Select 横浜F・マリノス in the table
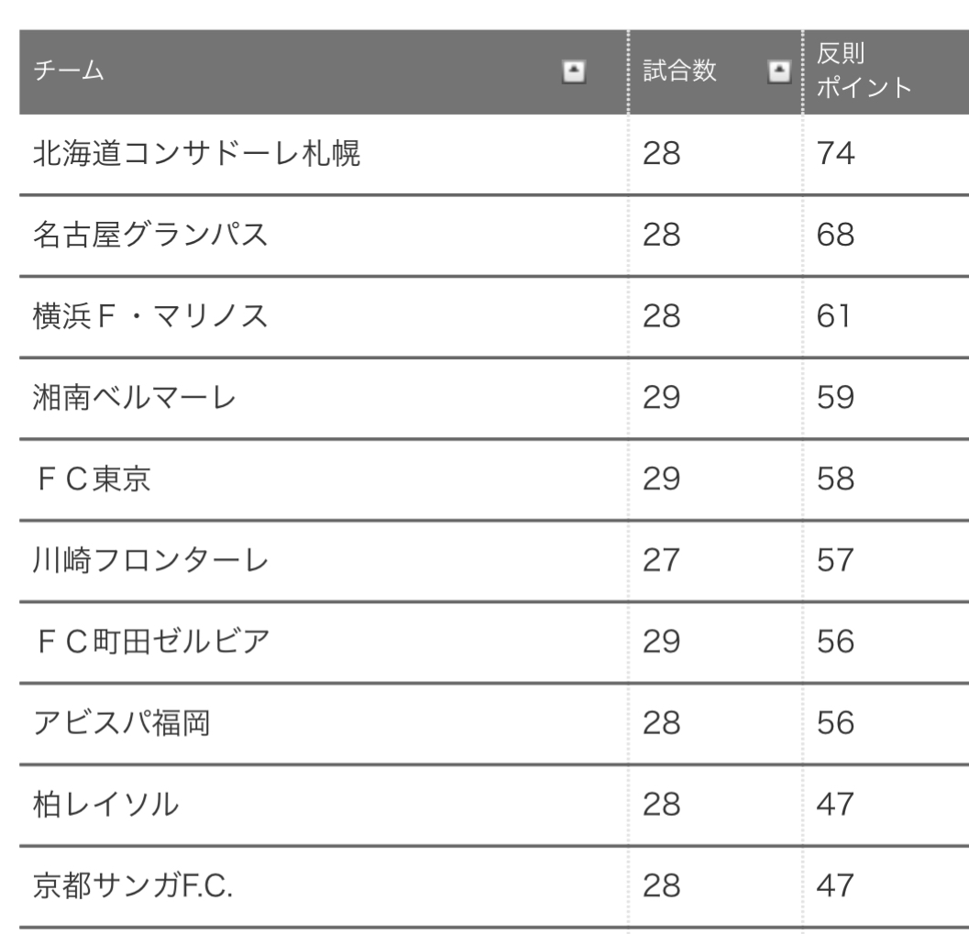 [150, 316]
